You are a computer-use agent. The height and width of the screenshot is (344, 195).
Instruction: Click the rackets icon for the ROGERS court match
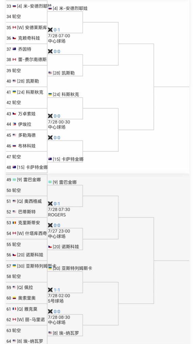pyautogui.click(x=50, y=204)
